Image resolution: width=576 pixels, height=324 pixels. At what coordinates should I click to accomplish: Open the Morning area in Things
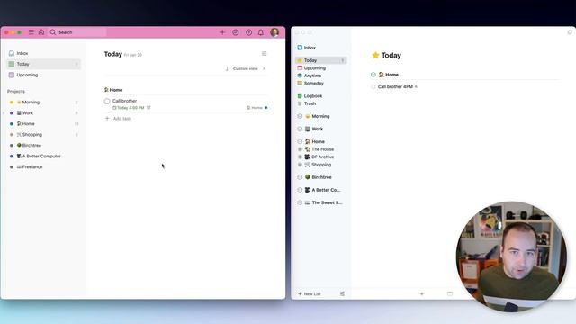(x=321, y=116)
